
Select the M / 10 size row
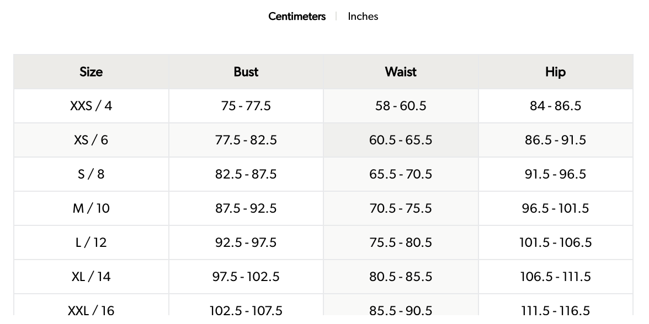pos(91,208)
